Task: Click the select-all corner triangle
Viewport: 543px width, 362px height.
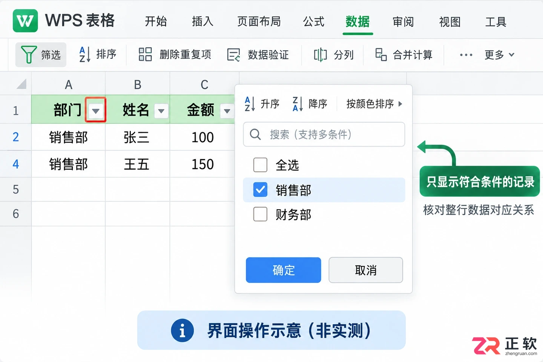Action: tap(21, 84)
